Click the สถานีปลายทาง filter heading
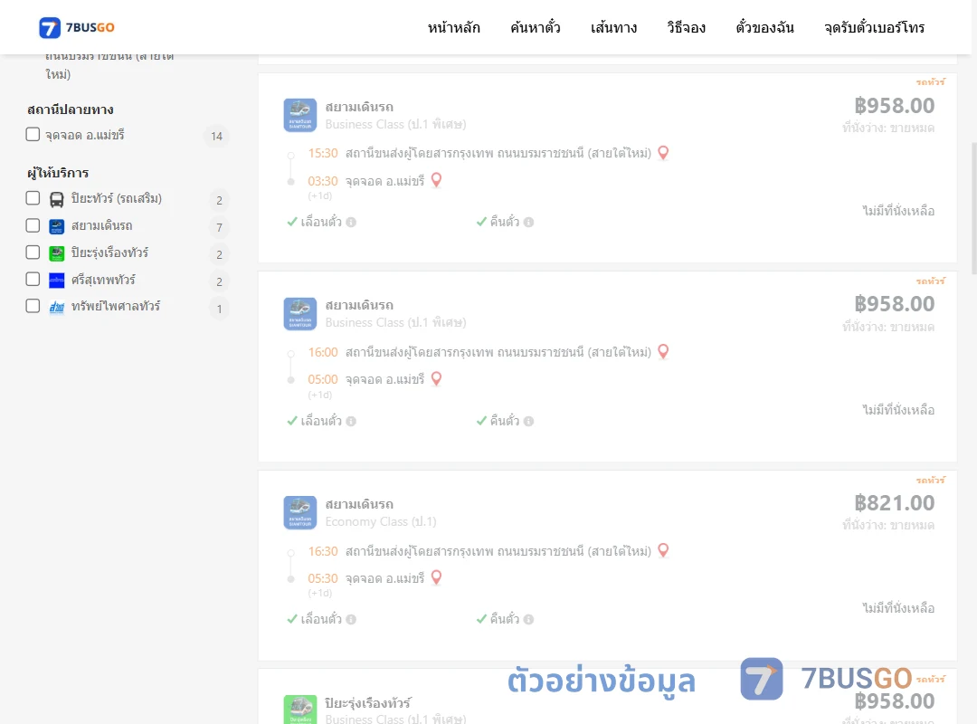 click(71, 110)
